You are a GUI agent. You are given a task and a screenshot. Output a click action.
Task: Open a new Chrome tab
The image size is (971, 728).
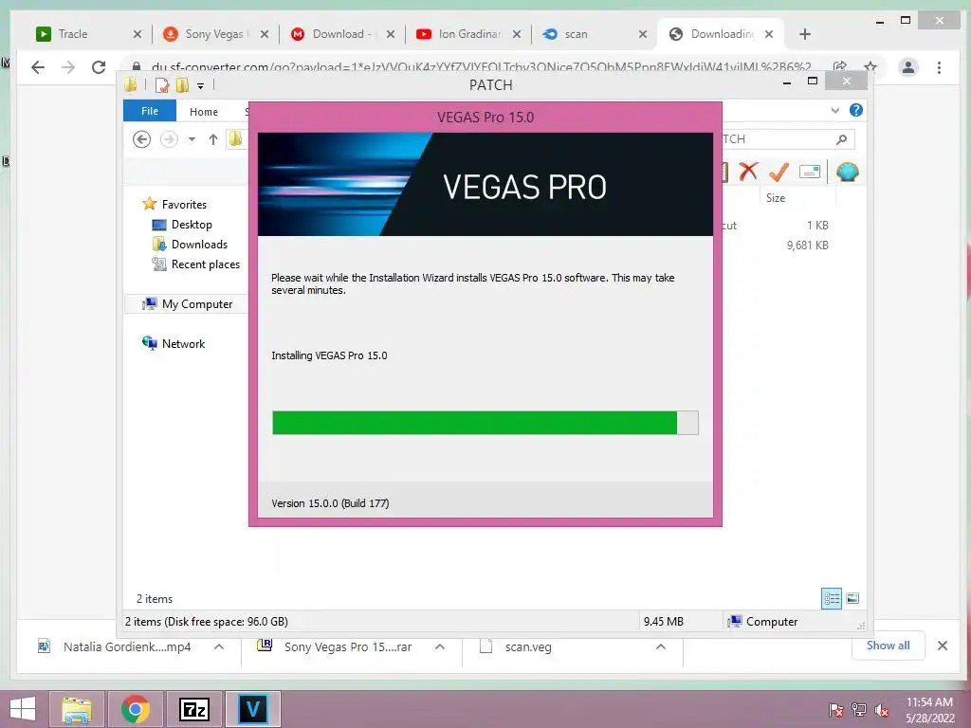pos(804,34)
